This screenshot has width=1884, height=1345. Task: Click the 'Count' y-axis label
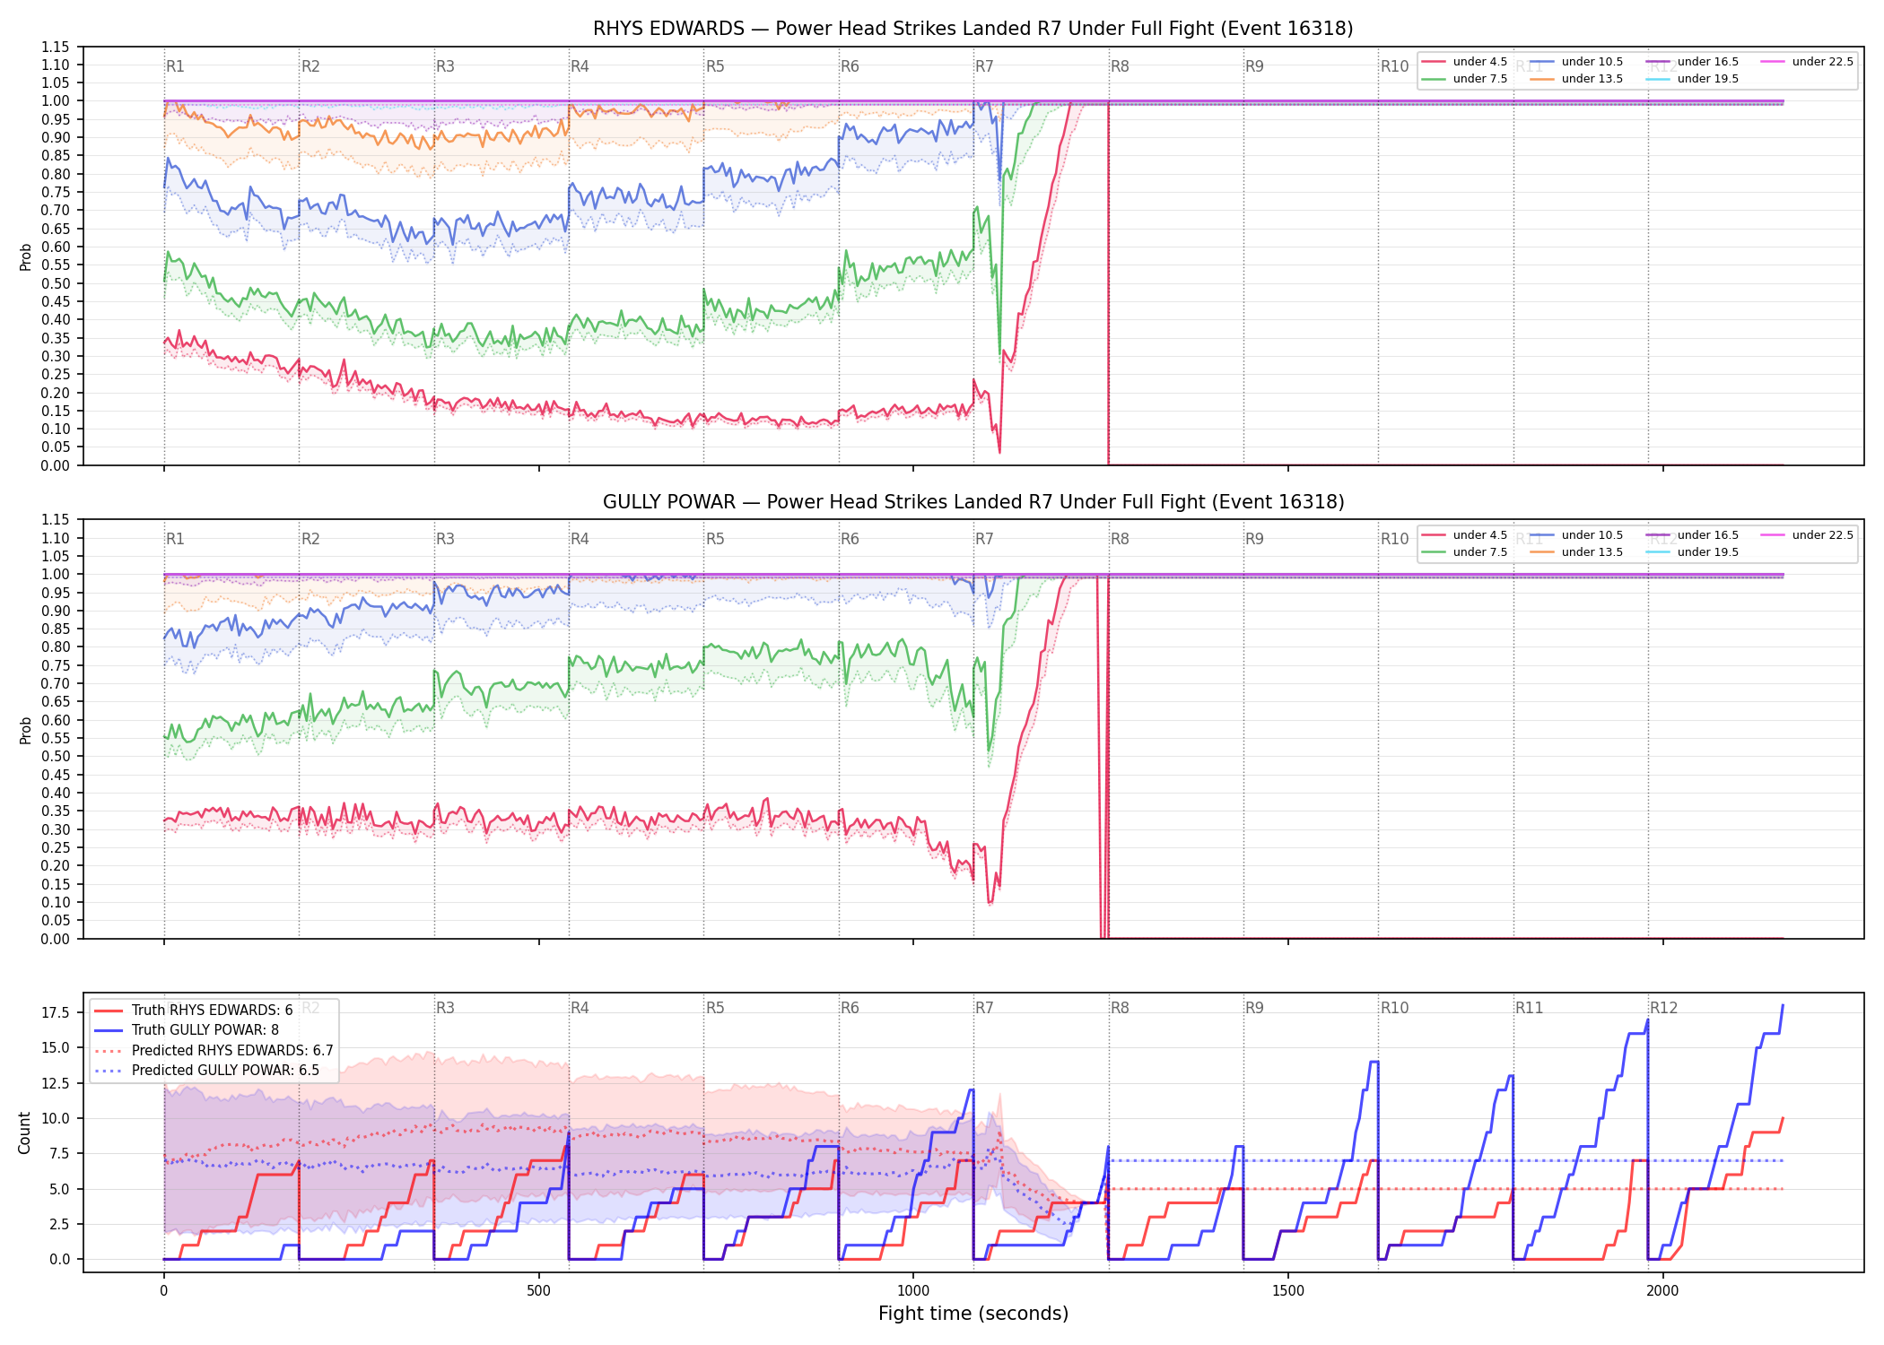click(x=24, y=1132)
